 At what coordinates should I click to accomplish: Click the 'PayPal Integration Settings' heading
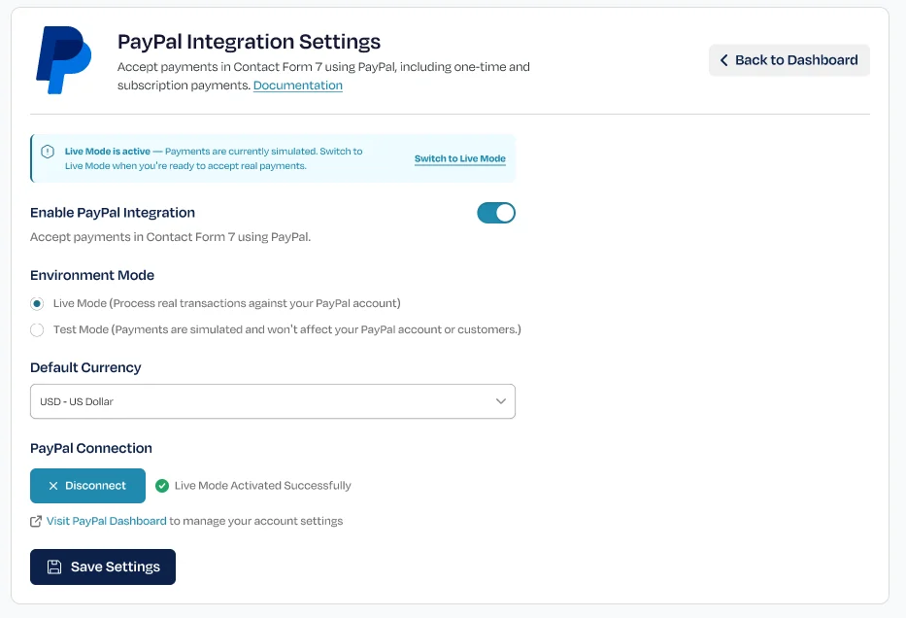click(x=249, y=42)
